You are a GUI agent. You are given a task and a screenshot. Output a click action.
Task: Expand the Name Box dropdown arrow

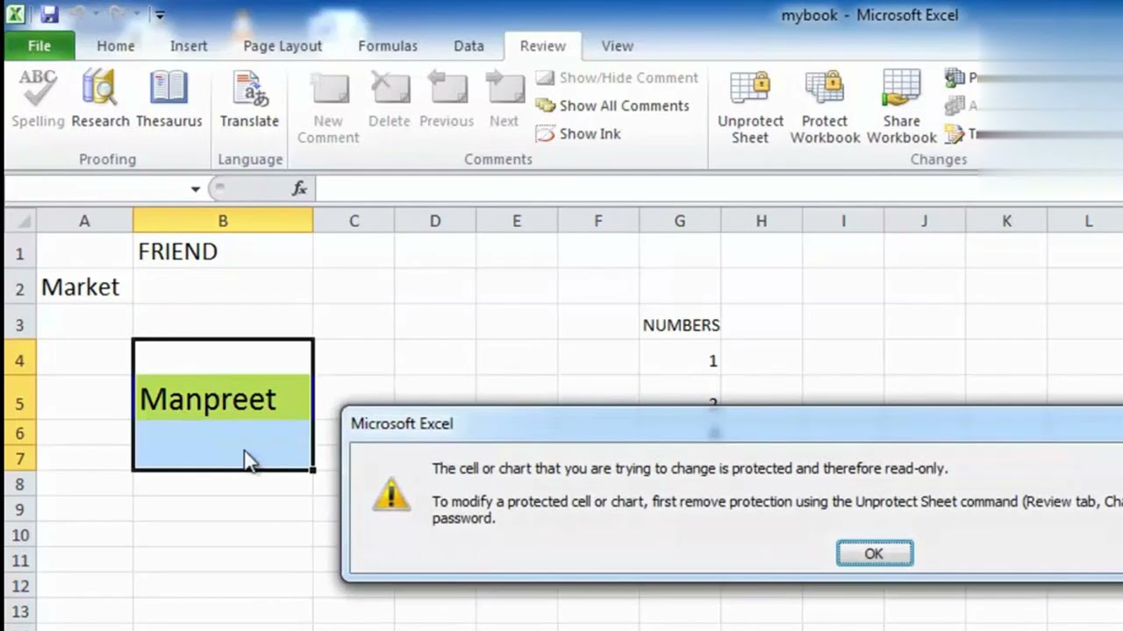coord(195,189)
